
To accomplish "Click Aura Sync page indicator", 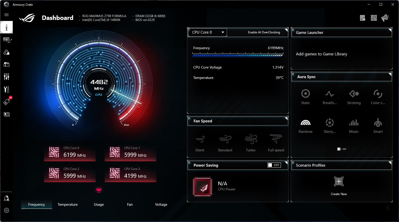I will pyautogui.click(x=341, y=149).
